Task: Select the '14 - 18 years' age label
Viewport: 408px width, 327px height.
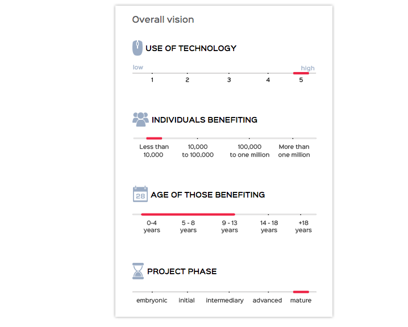Action: [x=269, y=227]
